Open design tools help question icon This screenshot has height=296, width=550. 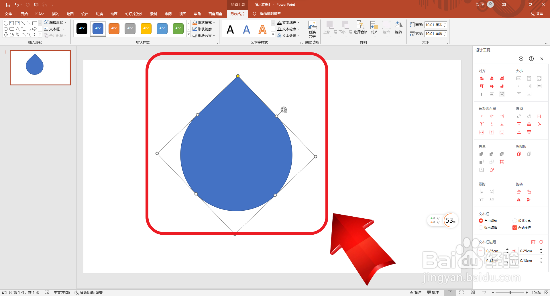click(531, 59)
